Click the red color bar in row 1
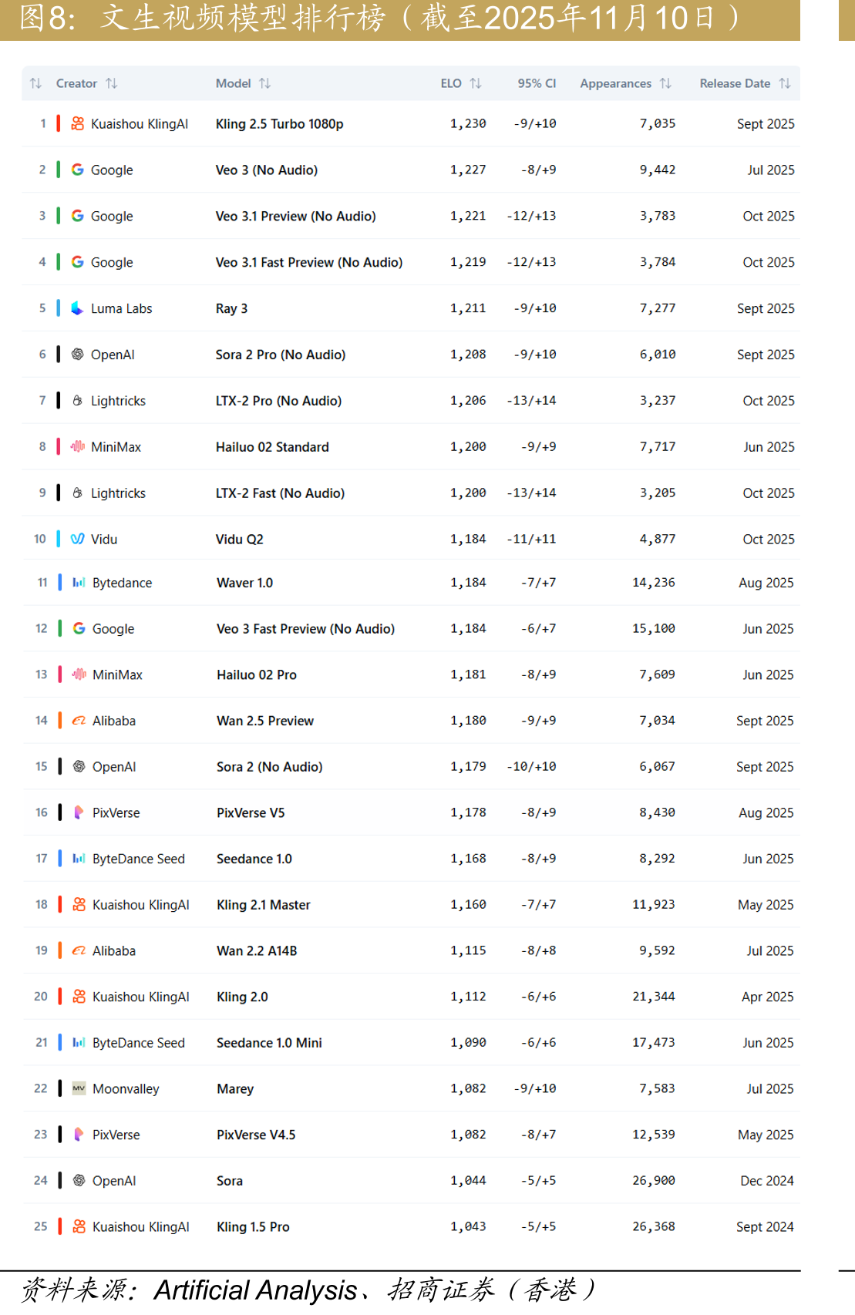The width and height of the screenshot is (855, 1315). click(x=58, y=123)
